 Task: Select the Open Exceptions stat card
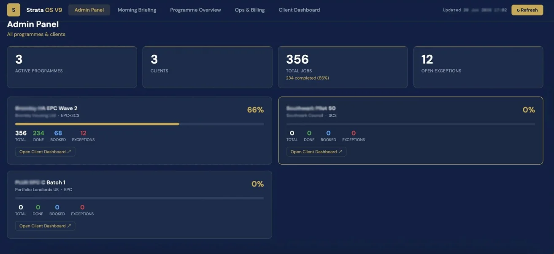tap(478, 67)
